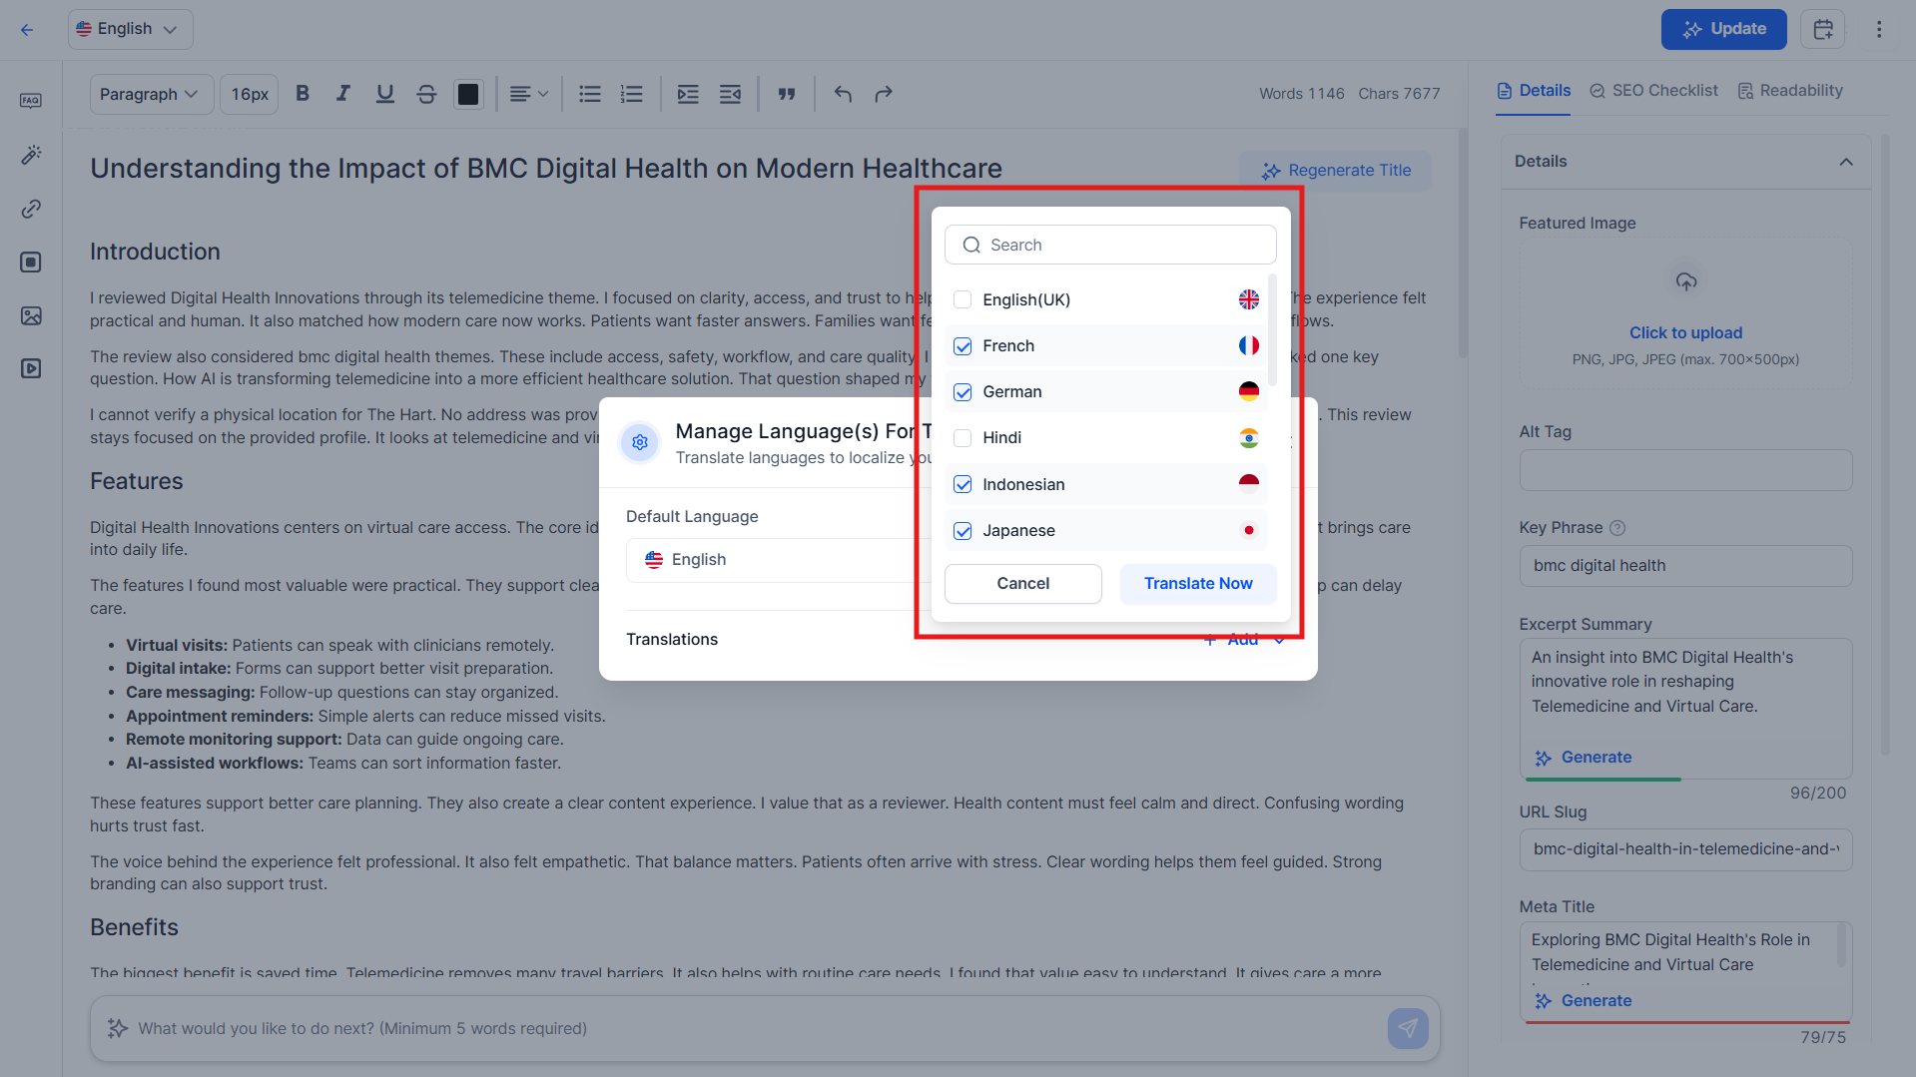This screenshot has width=1916, height=1077.
Task: Click the Alt Tag input field
Action: click(x=1685, y=470)
